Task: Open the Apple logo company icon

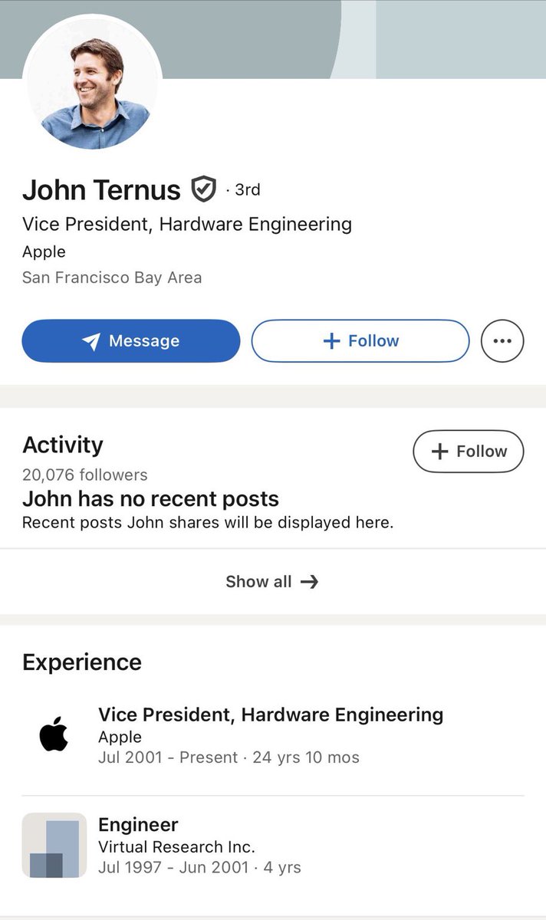Action: click(x=54, y=736)
